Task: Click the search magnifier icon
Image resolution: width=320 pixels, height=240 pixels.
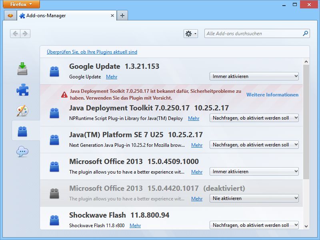Action: [x=305, y=33]
